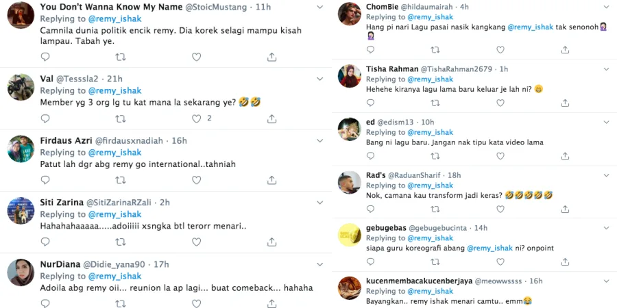Reply to ChomBie's tweet
Viewport: 617px width, 308px height.
tap(371, 50)
